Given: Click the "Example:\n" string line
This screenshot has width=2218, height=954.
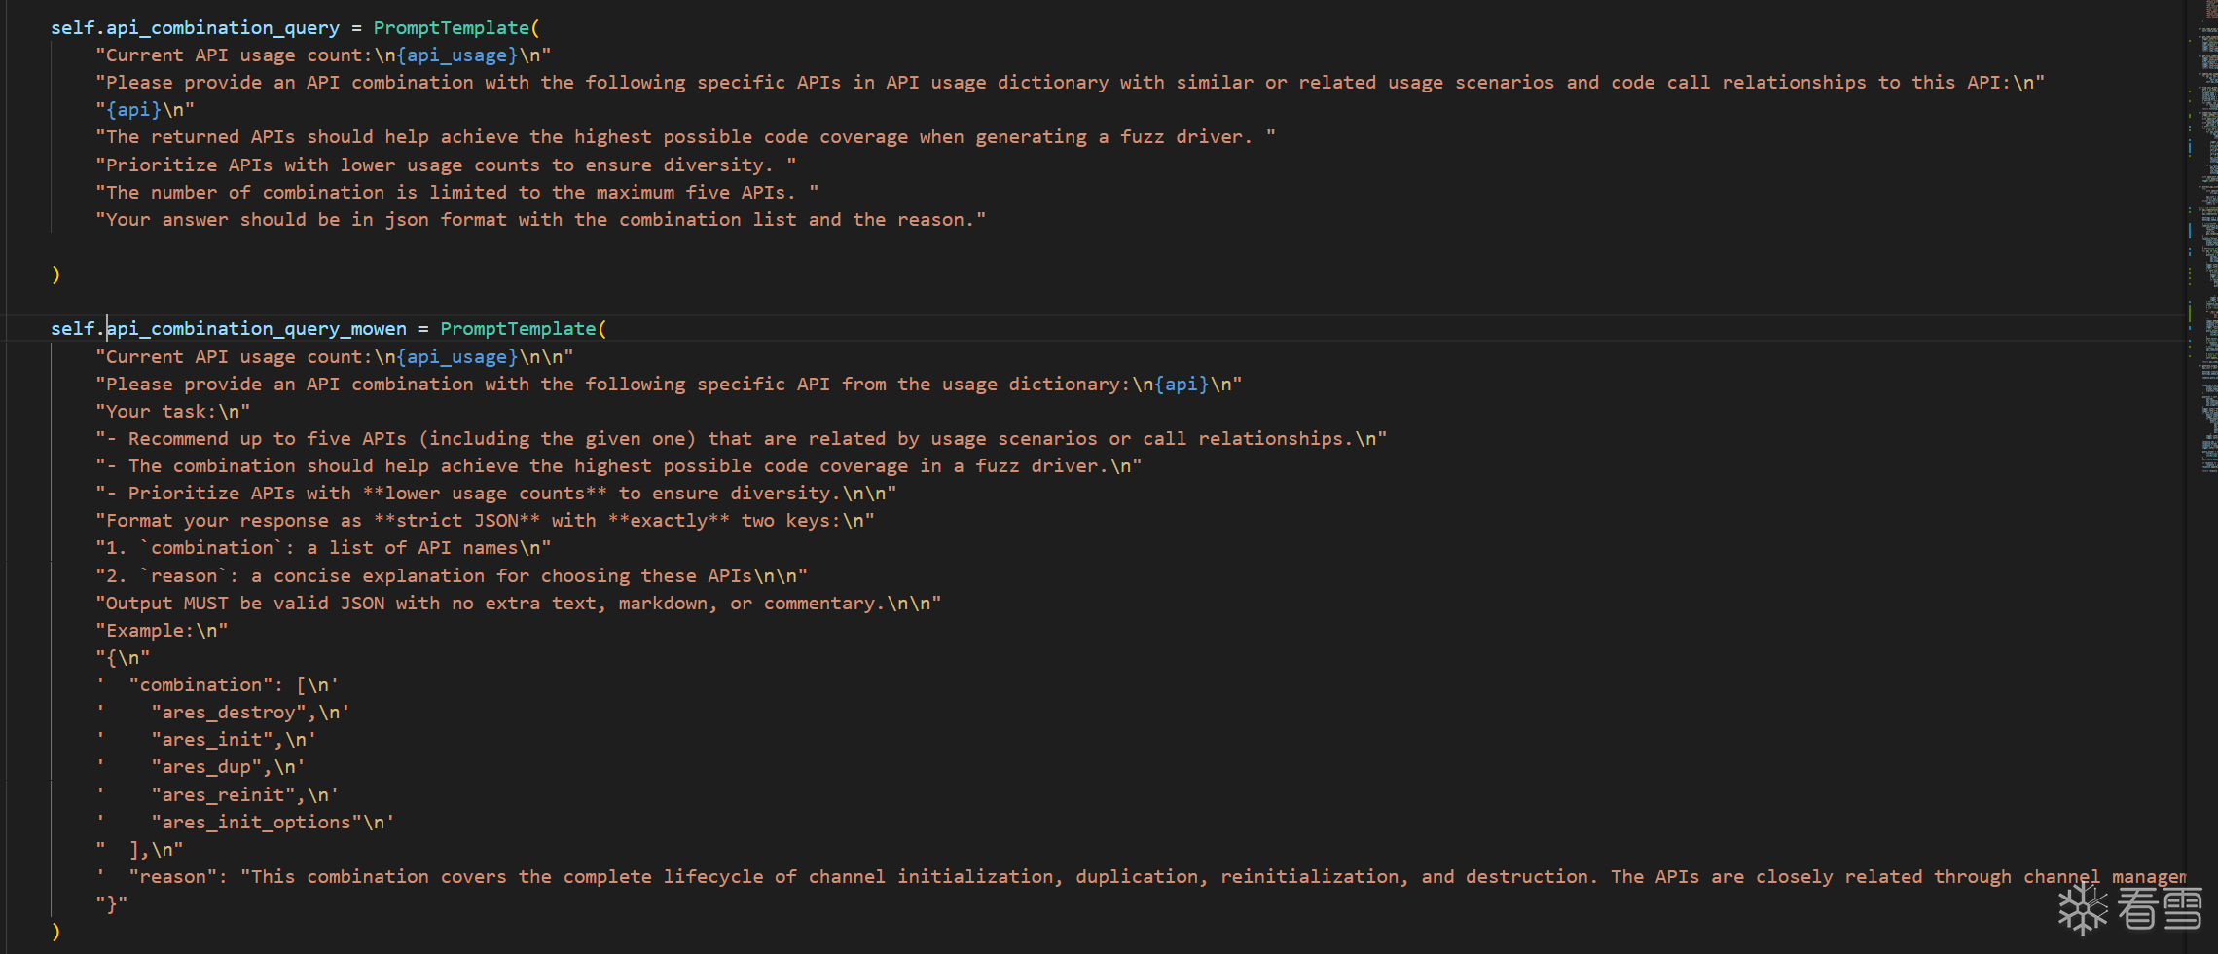Looking at the screenshot, I should 162,631.
